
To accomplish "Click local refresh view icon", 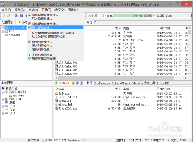I will (x=81, y=83).
